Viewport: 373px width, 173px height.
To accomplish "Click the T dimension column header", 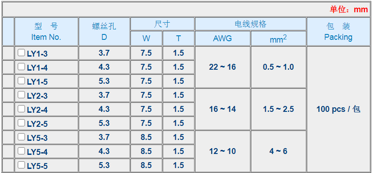I will pos(179,38).
